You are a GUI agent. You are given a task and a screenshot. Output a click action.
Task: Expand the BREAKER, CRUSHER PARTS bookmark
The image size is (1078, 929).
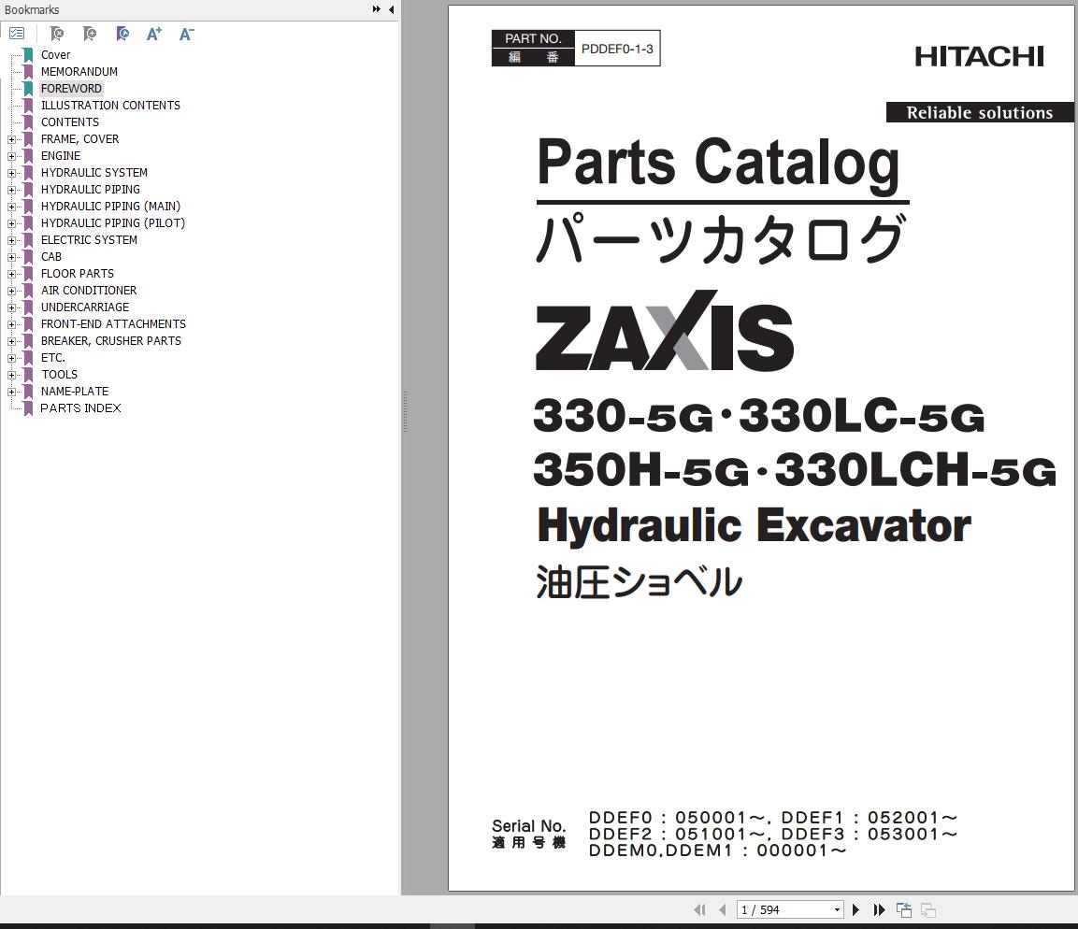[x=11, y=341]
